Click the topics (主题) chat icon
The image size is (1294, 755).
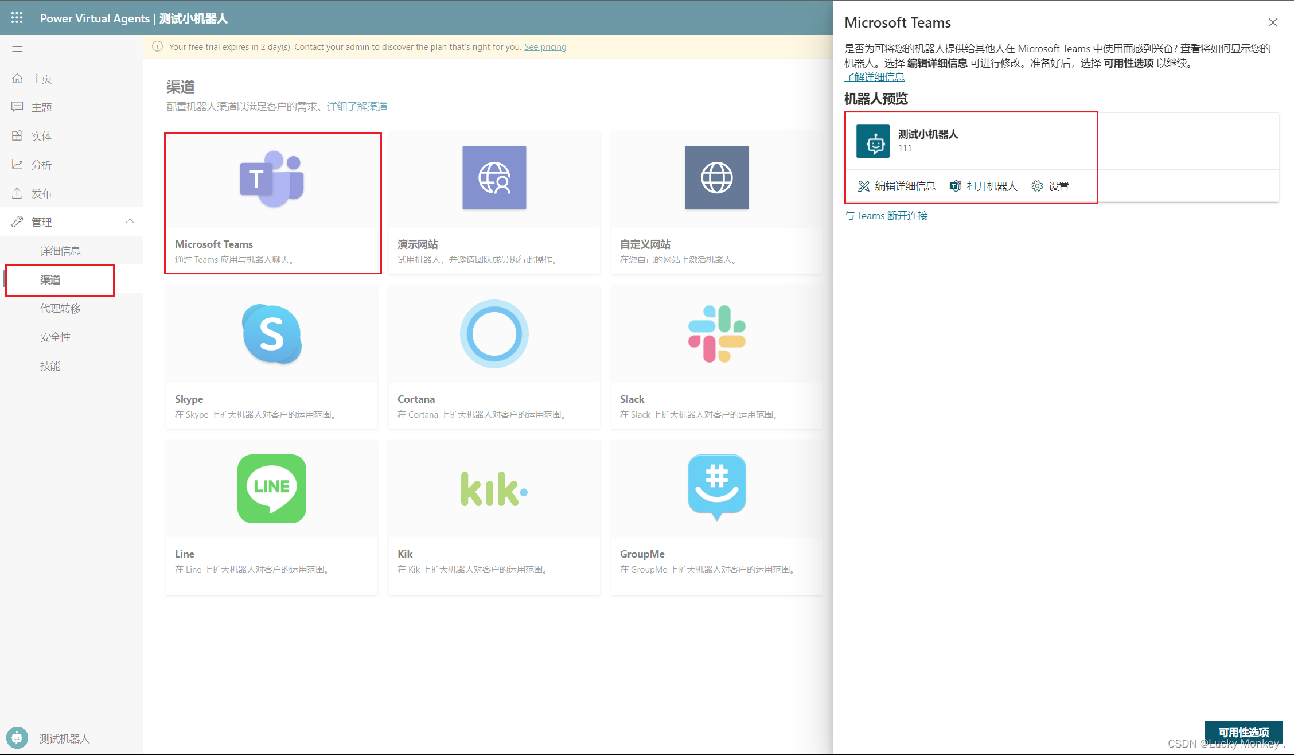(17, 107)
